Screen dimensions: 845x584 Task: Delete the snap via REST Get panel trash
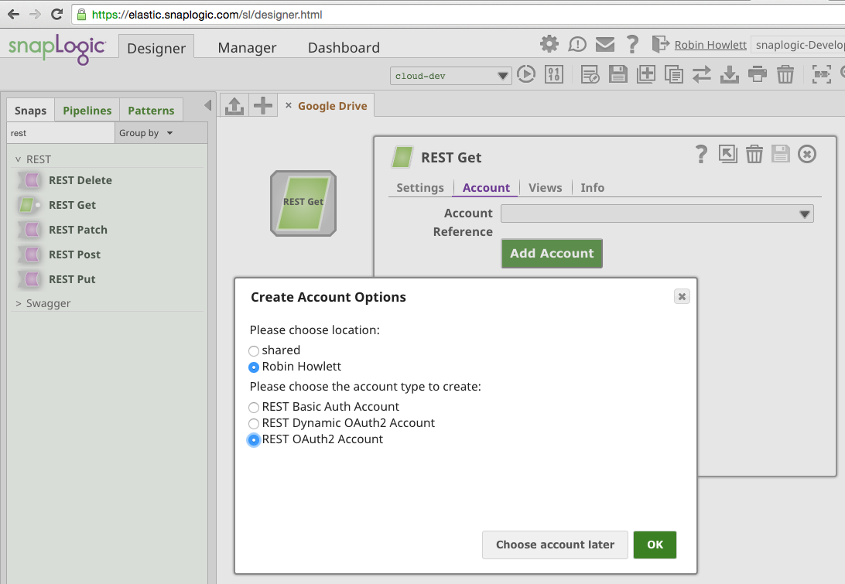[x=754, y=155]
